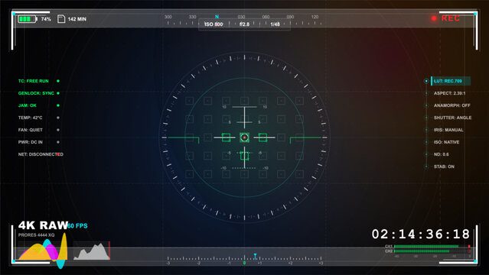Click the 142 MIN remaining time
This screenshot has width=489, height=275.
point(77,19)
